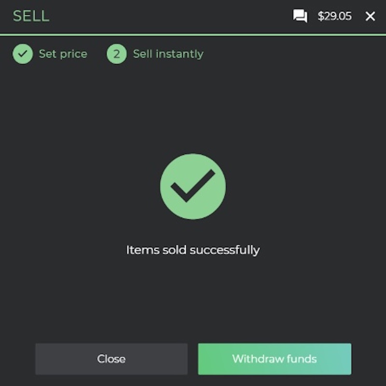
Task: Click the SELL header title
Action: coord(31,16)
